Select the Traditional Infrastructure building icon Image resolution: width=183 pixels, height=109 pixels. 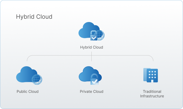coord(150,75)
